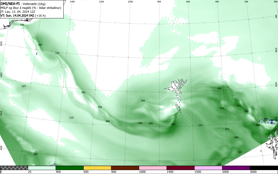Select the 'IT: Lau. 13. 04. 2024 12Z' line
278x174 pixels.
[x=18, y=12]
